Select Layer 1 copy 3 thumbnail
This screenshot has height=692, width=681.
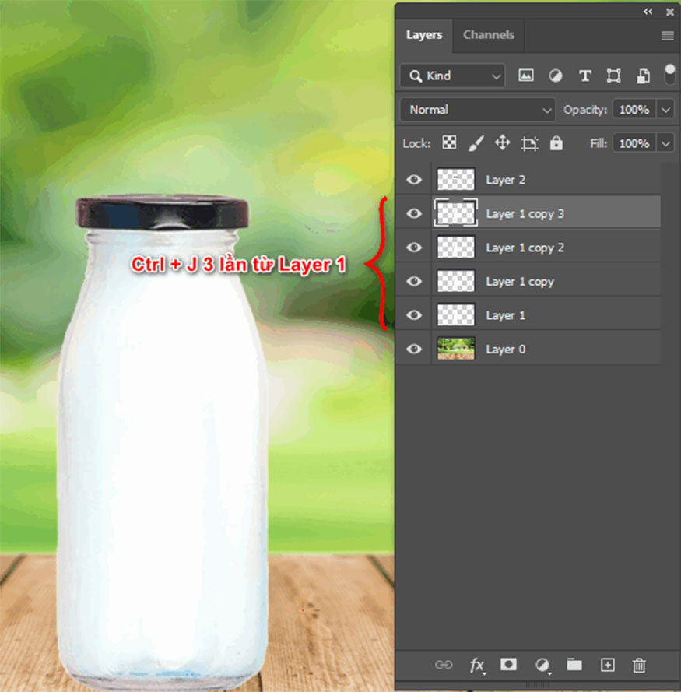pyautogui.click(x=456, y=213)
